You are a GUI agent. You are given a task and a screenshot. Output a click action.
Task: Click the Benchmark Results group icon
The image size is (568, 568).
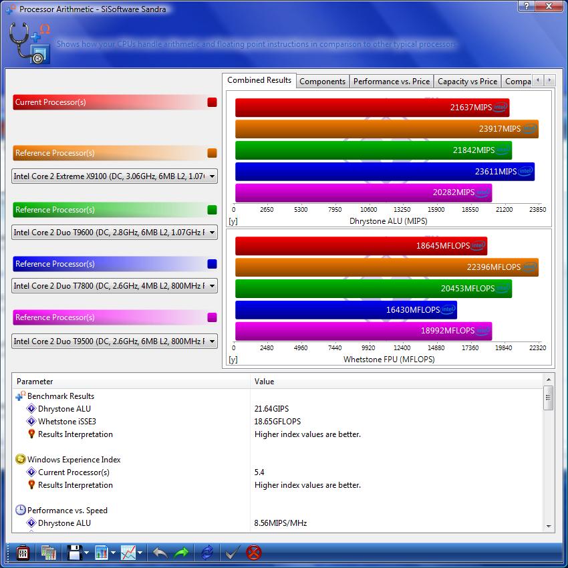click(21, 396)
